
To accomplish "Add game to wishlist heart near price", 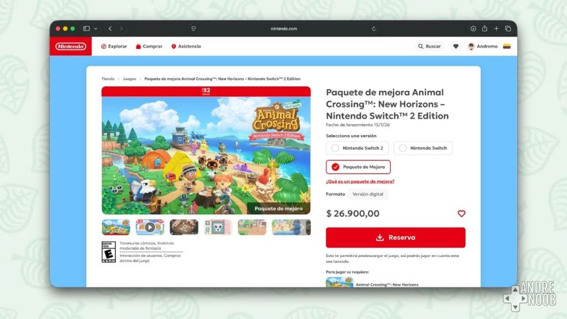I will pyautogui.click(x=461, y=214).
